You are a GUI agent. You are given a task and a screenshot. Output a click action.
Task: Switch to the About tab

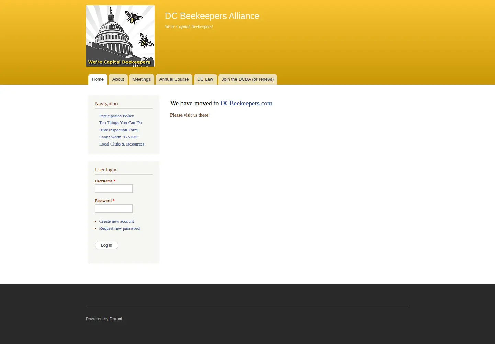click(118, 79)
